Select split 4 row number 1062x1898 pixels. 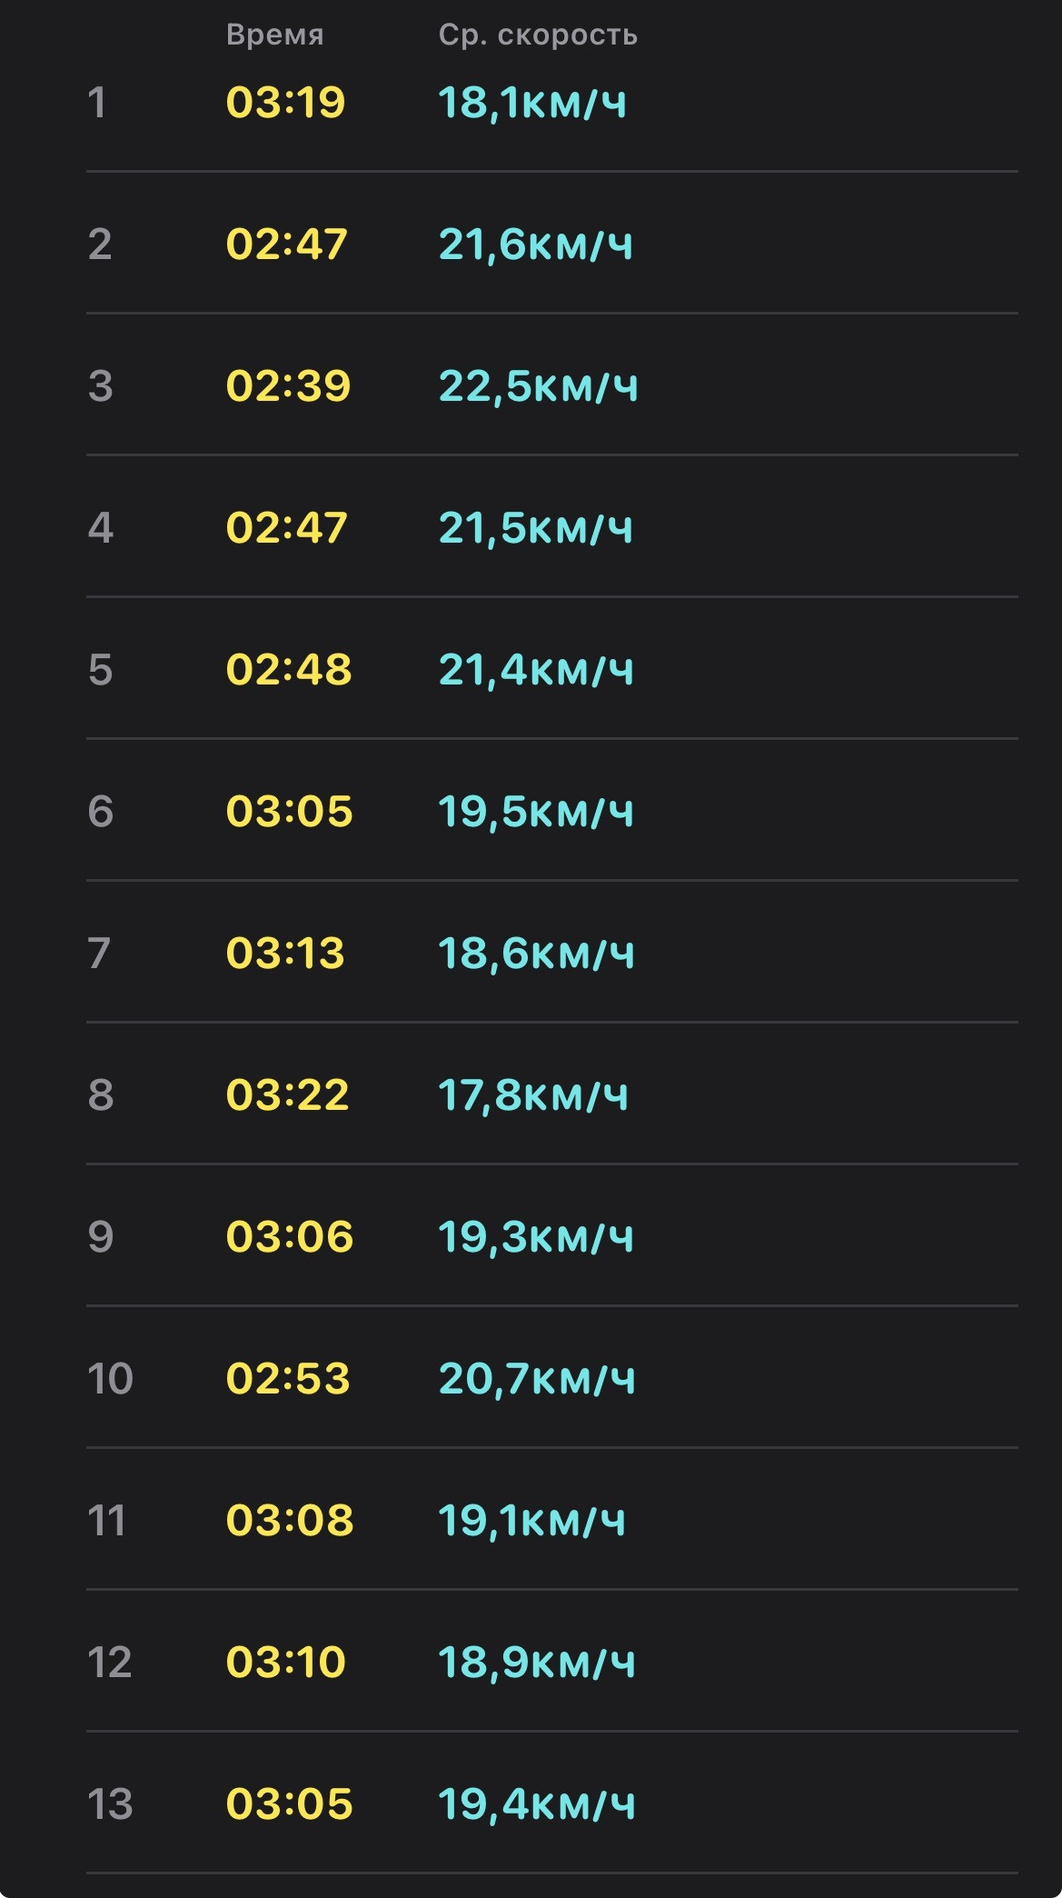click(100, 528)
